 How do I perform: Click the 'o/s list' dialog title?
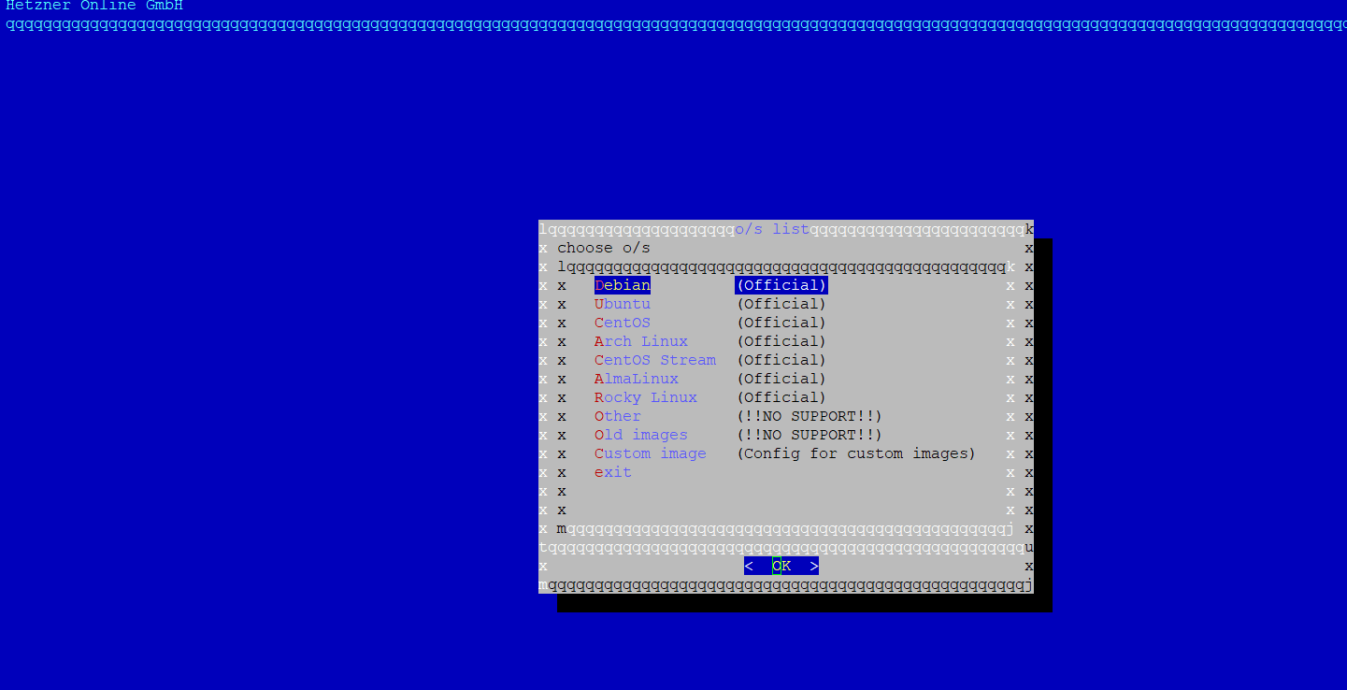coord(772,229)
